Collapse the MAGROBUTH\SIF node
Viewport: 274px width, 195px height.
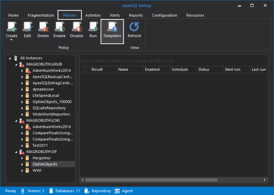point(16,152)
